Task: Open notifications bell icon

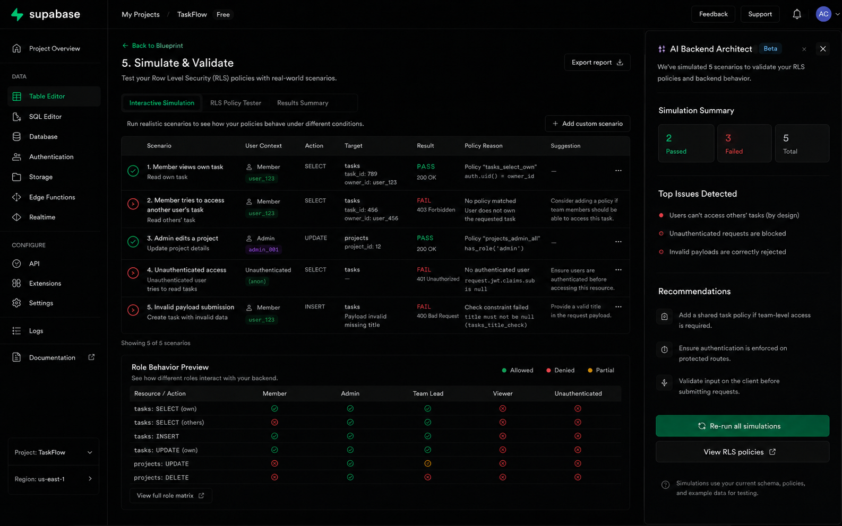Action: [797, 14]
